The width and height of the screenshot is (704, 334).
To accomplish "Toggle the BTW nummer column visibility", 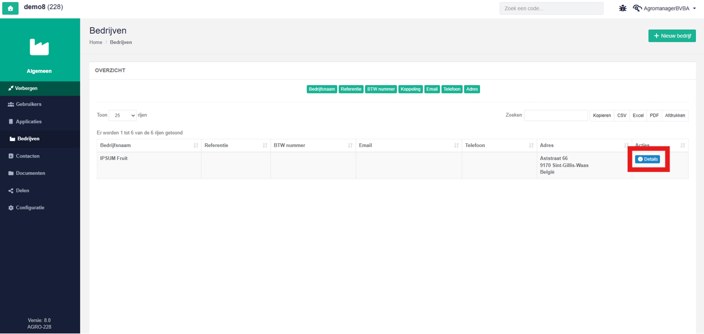I will tap(381, 89).
